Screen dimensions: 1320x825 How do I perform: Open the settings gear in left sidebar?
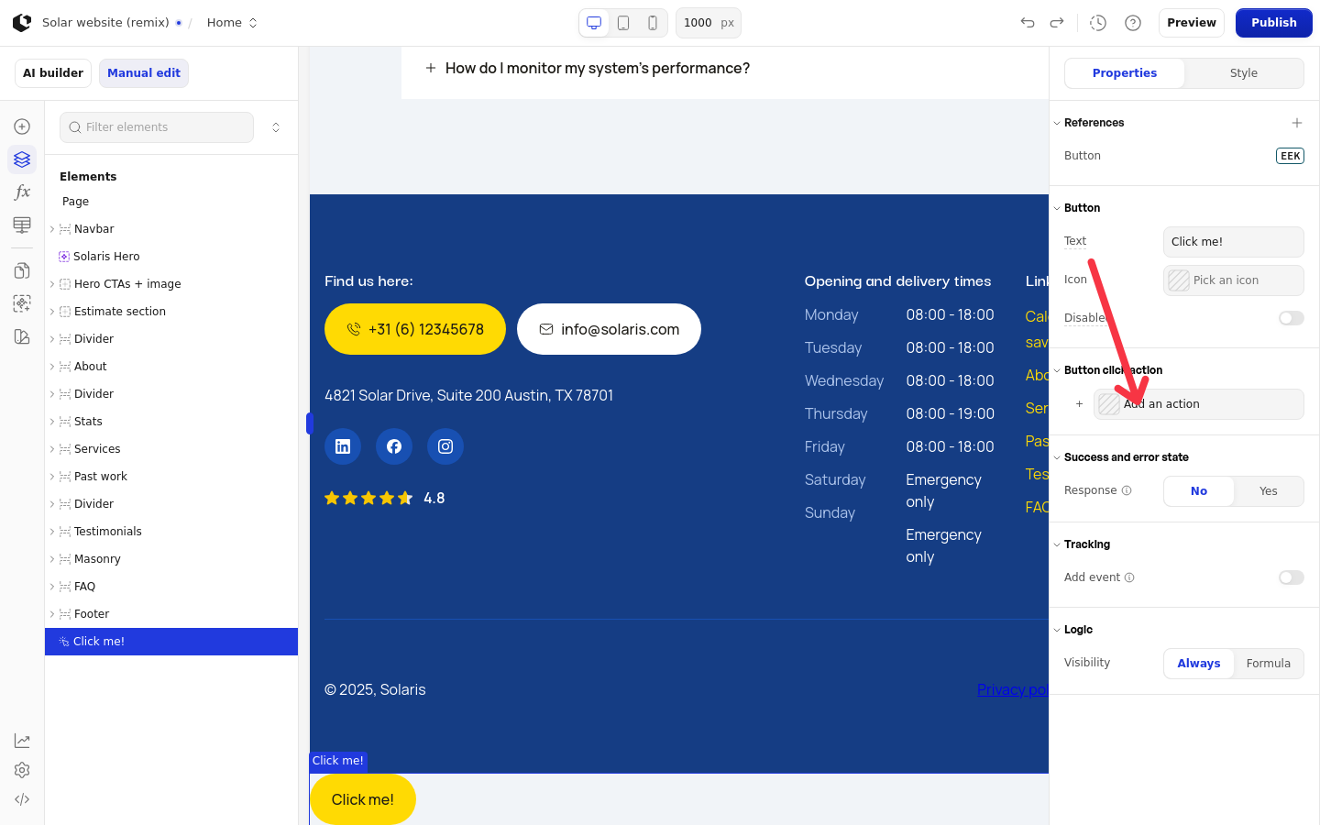point(22,770)
